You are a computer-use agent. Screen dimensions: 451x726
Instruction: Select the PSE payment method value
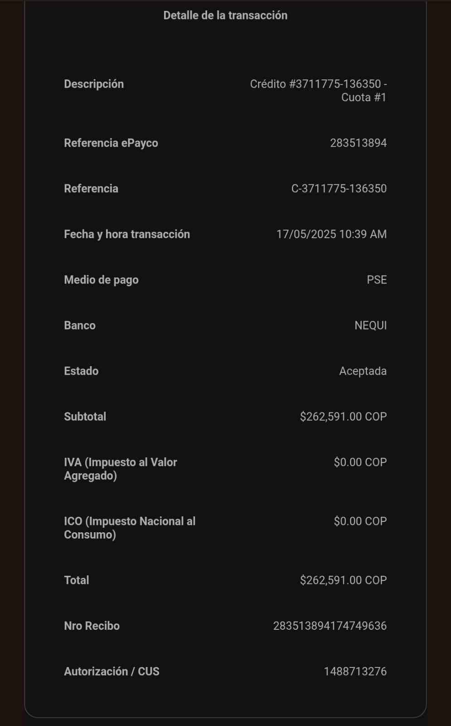click(x=377, y=280)
